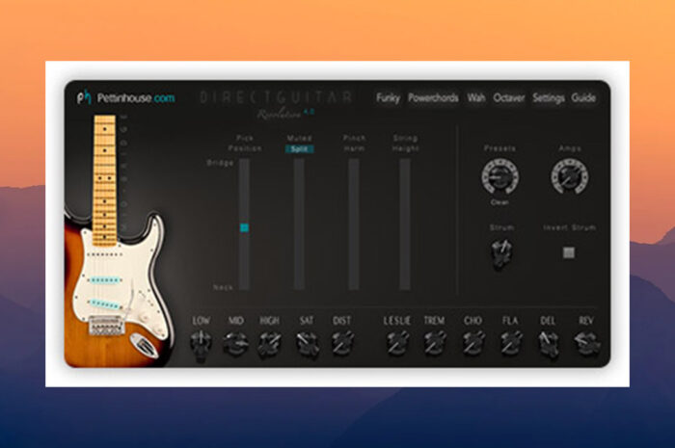Click the DIRECTGUITAR title text
The width and height of the screenshot is (675, 448).
pyautogui.click(x=276, y=97)
